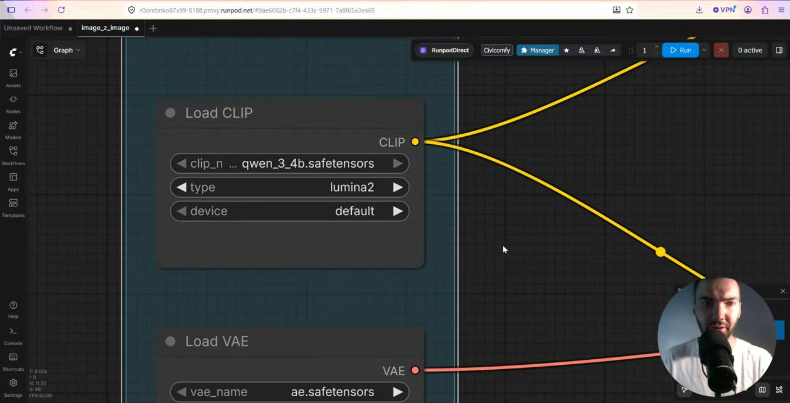The image size is (790, 403).
Task: Open the type lumina2 dropdown
Action: [x=289, y=187]
